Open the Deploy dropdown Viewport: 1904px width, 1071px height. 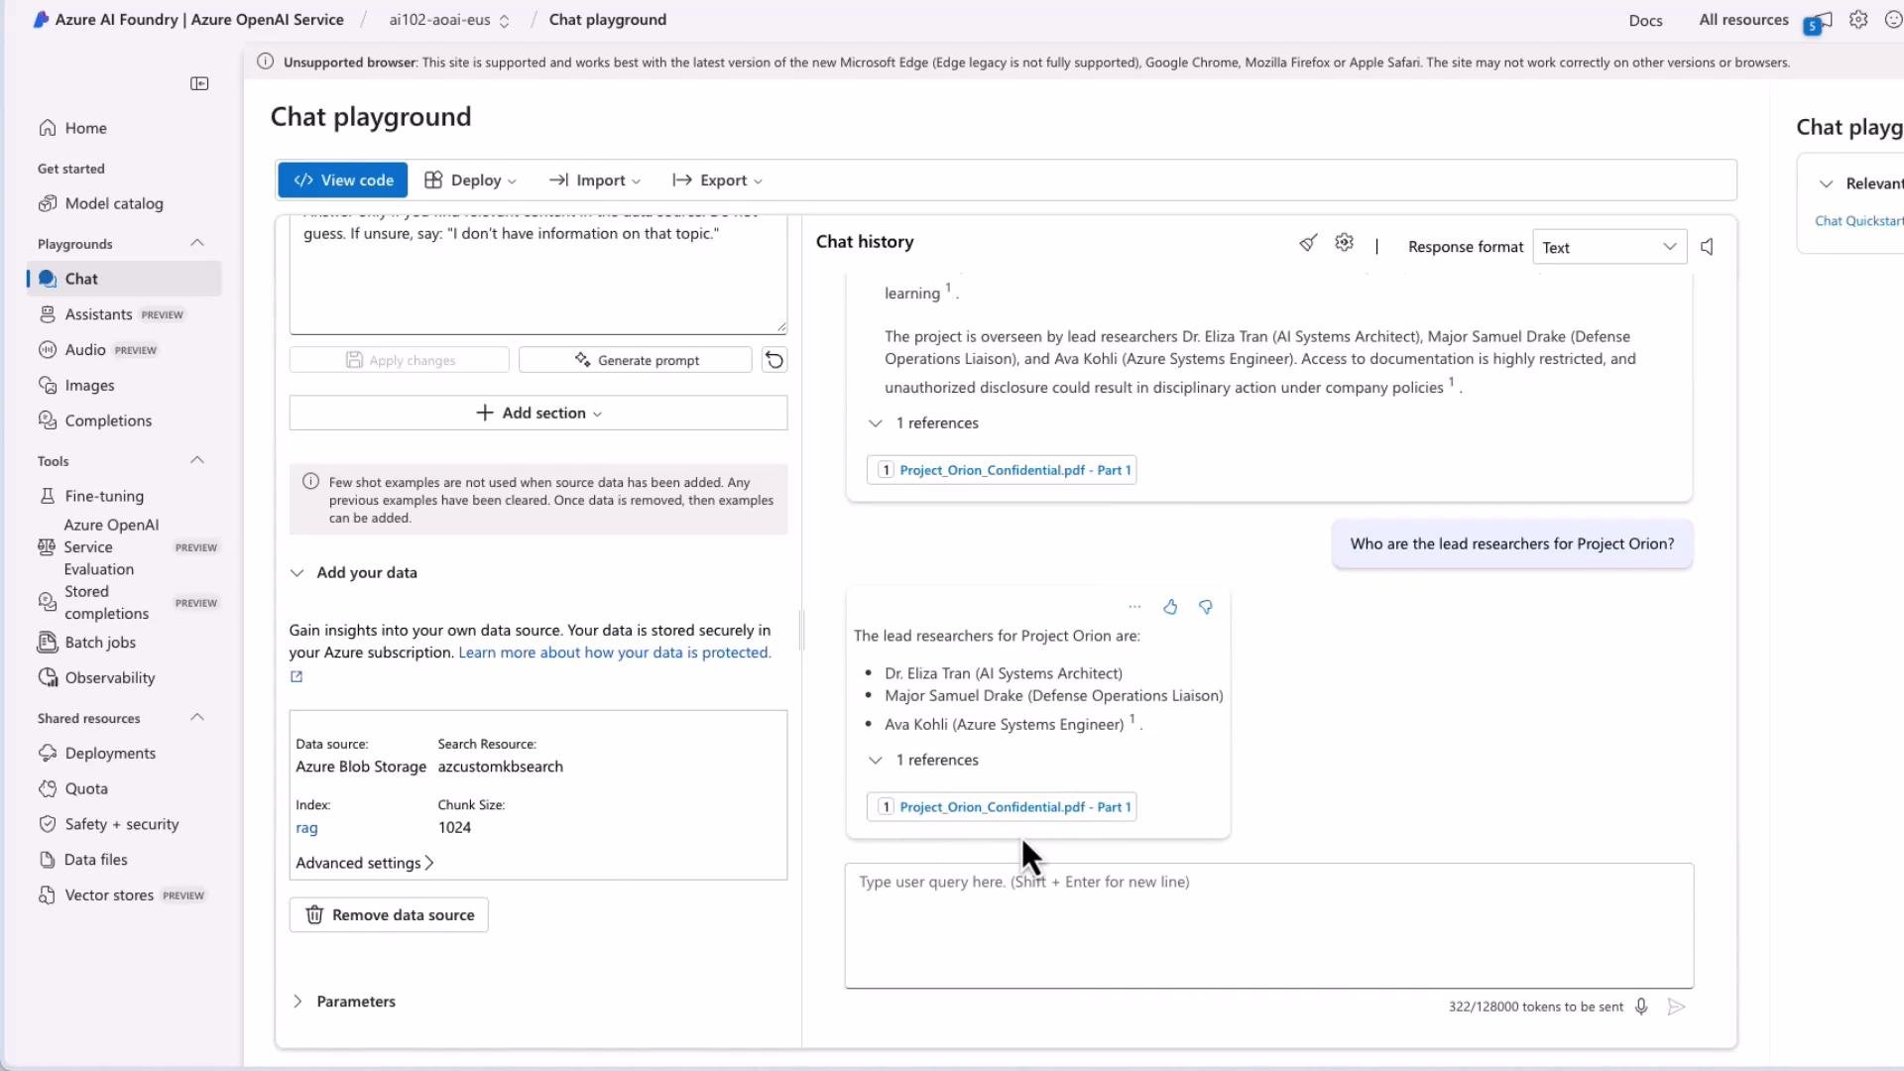coord(470,180)
